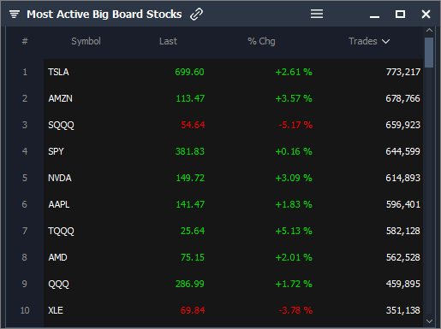Click the link chain icon
The width and height of the screenshot is (441, 329).
point(196,14)
